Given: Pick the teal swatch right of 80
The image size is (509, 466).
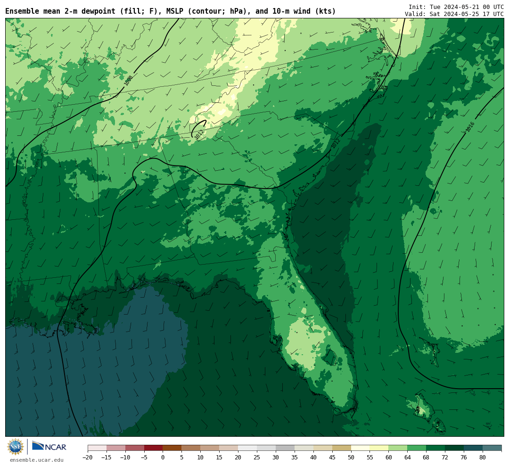Looking at the screenshot, I should [492, 448].
